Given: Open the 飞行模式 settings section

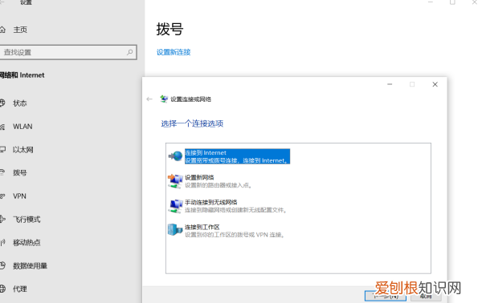Looking at the screenshot, I should [27, 220].
